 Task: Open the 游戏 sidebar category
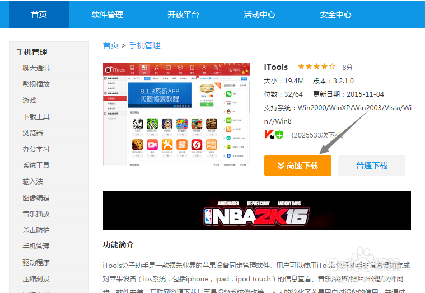pyautogui.click(x=29, y=101)
